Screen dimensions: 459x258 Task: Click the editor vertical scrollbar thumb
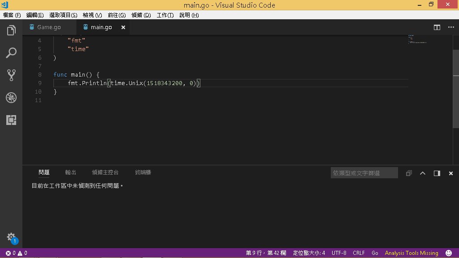tap(456, 89)
